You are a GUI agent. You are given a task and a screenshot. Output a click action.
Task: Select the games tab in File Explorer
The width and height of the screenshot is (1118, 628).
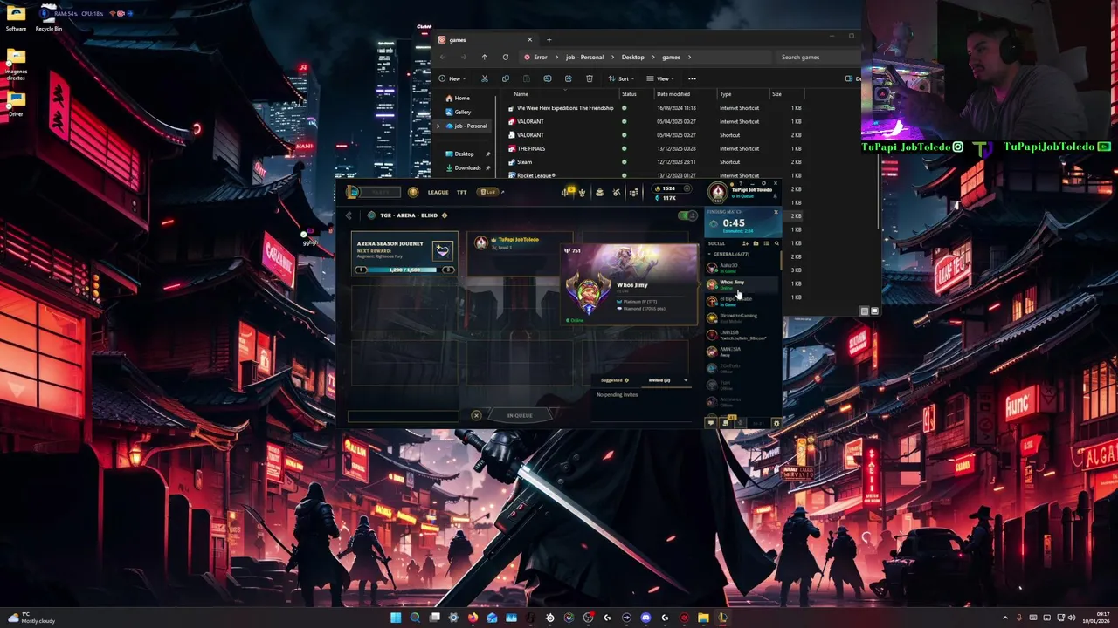(x=486, y=39)
